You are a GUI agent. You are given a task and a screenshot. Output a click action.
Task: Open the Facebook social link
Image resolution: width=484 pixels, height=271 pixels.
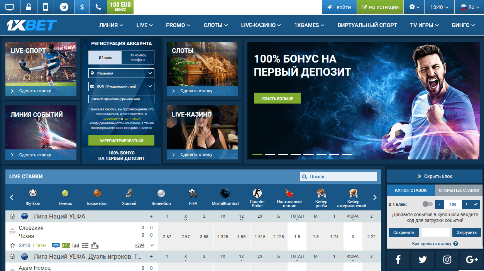[x=398, y=259]
